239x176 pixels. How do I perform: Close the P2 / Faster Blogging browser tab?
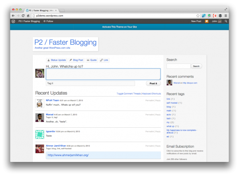56,10
